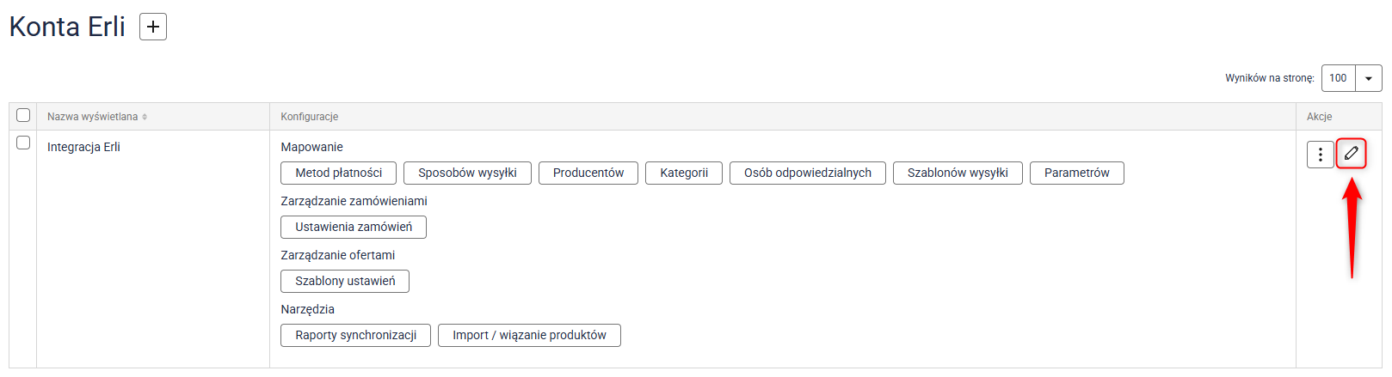This screenshot has height=377, width=1392.
Task: Select Osób odpowiedzialnych mapping
Action: (x=807, y=173)
